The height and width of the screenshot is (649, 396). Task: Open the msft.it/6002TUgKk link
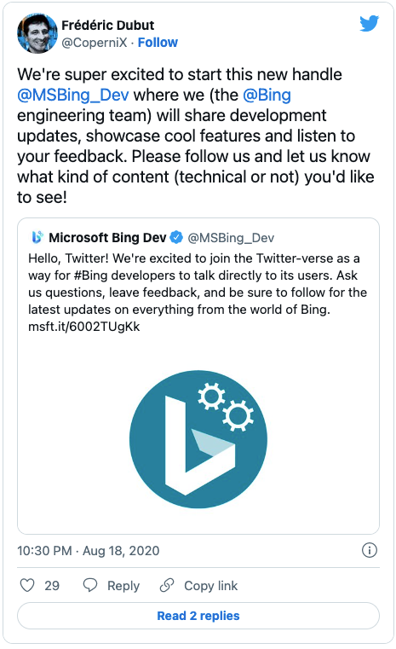coord(84,327)
